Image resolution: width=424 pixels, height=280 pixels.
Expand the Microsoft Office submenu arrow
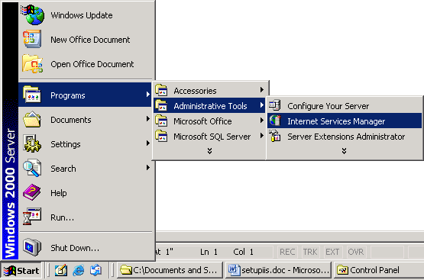tap(262, 120)
